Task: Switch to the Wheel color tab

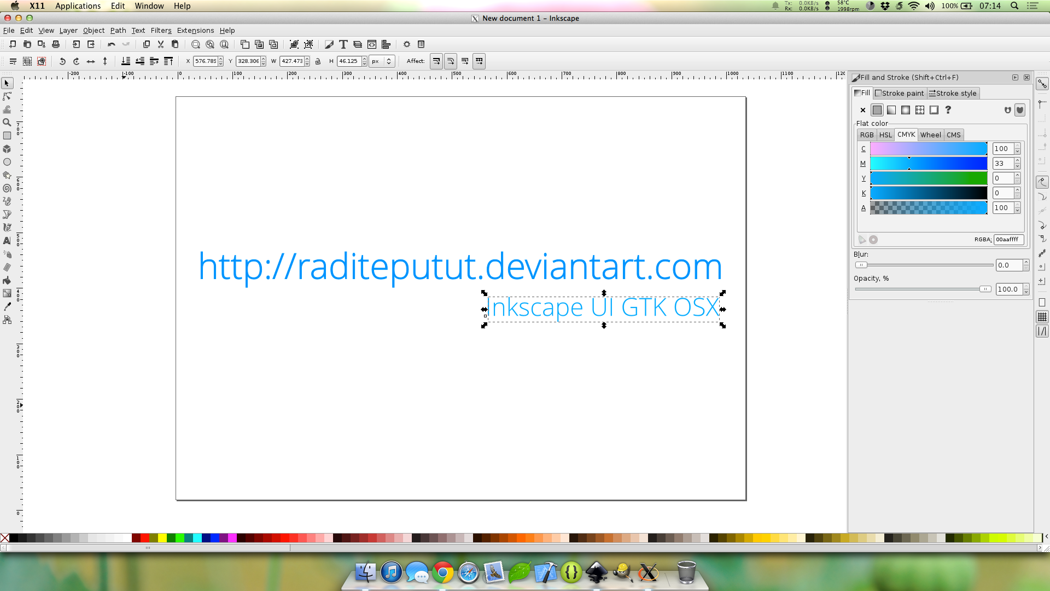Action: 930,135
